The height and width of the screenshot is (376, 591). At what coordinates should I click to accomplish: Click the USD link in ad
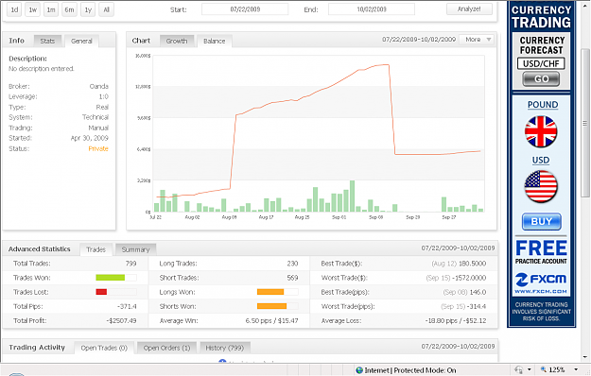click(x=541, y=160)
